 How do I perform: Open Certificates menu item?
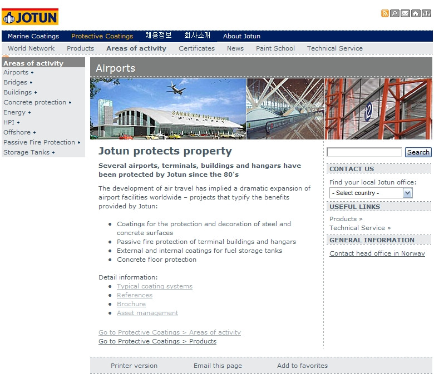pos(196,48)
